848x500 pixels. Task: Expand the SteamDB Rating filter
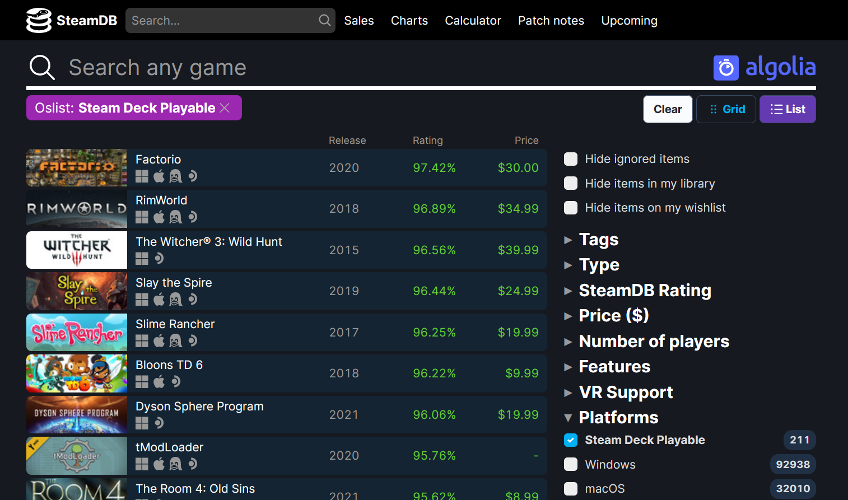click(x=644, y=291)
